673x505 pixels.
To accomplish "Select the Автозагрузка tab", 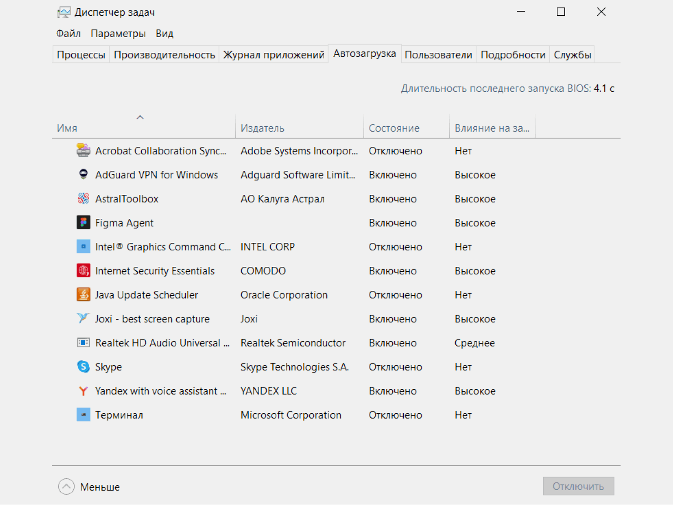I will [x=364, y=54].
